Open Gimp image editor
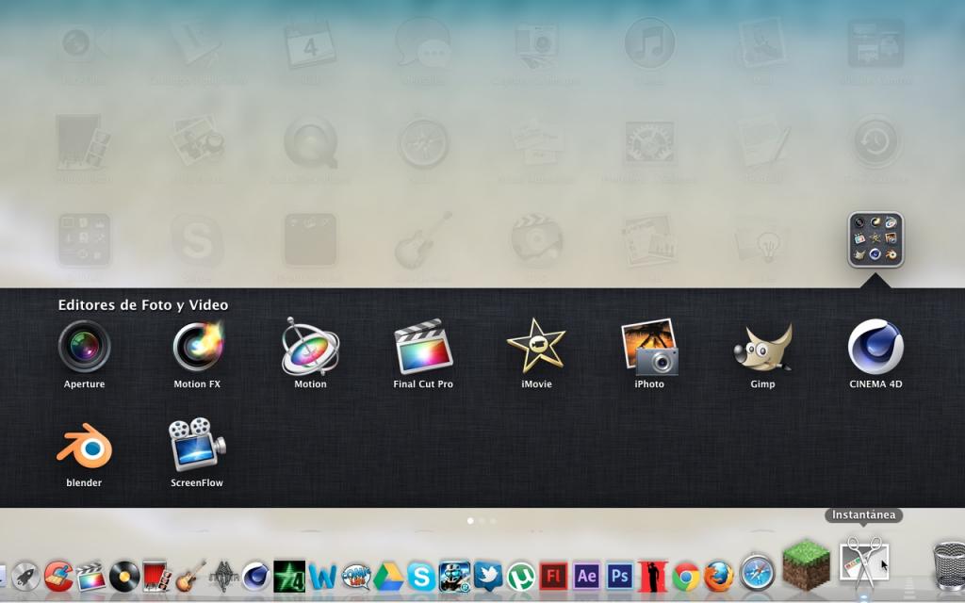The width and height of the screenshot is (965, 603). 762,348
